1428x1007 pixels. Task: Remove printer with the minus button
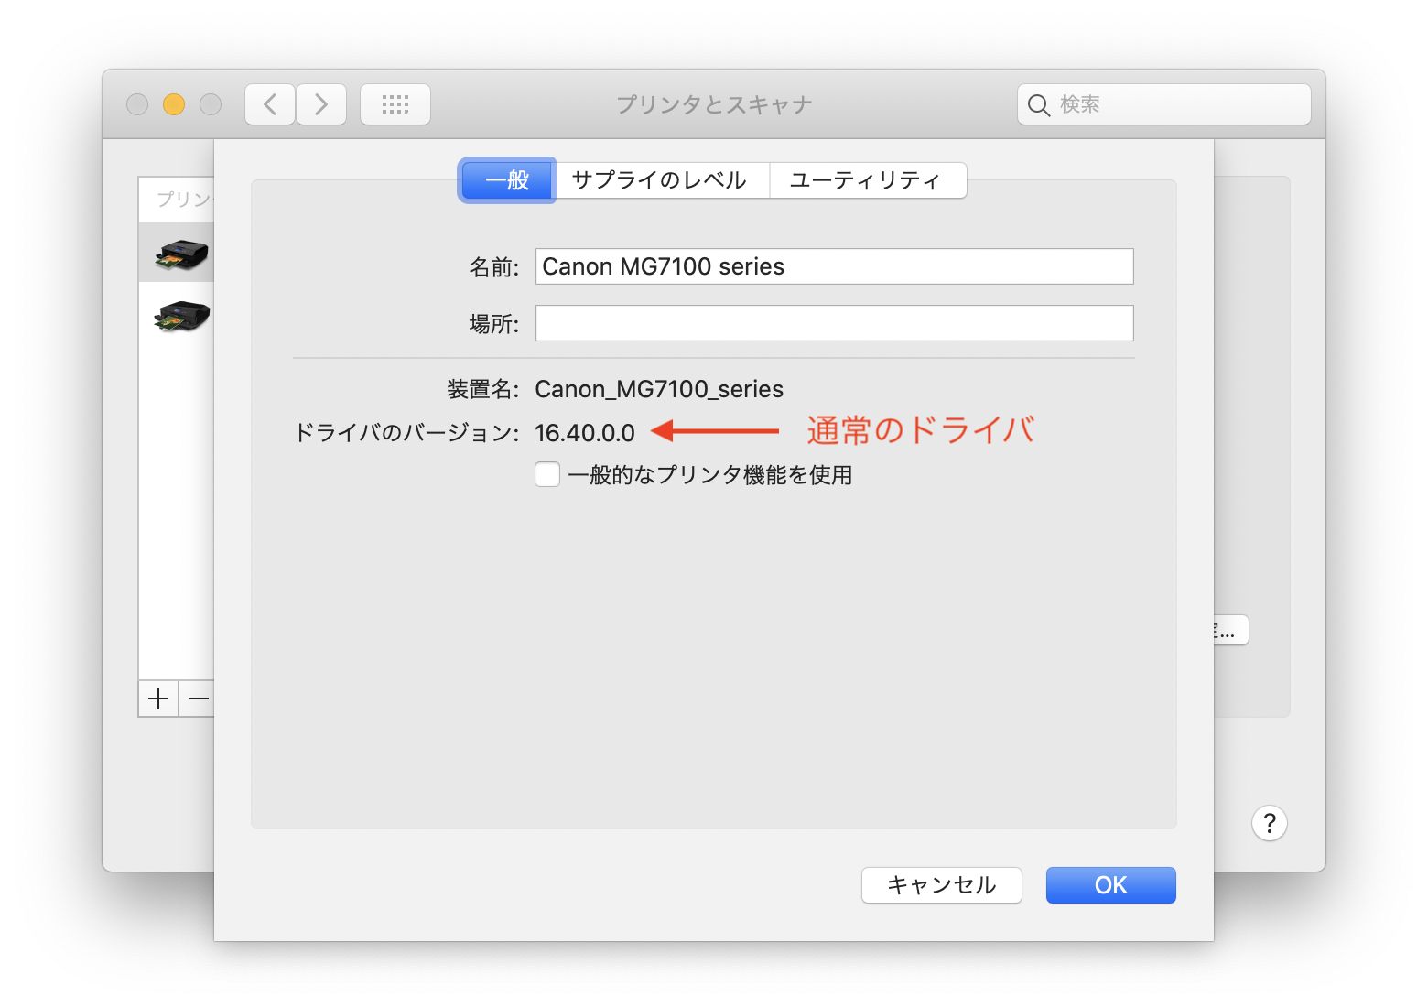click(197, 699)
